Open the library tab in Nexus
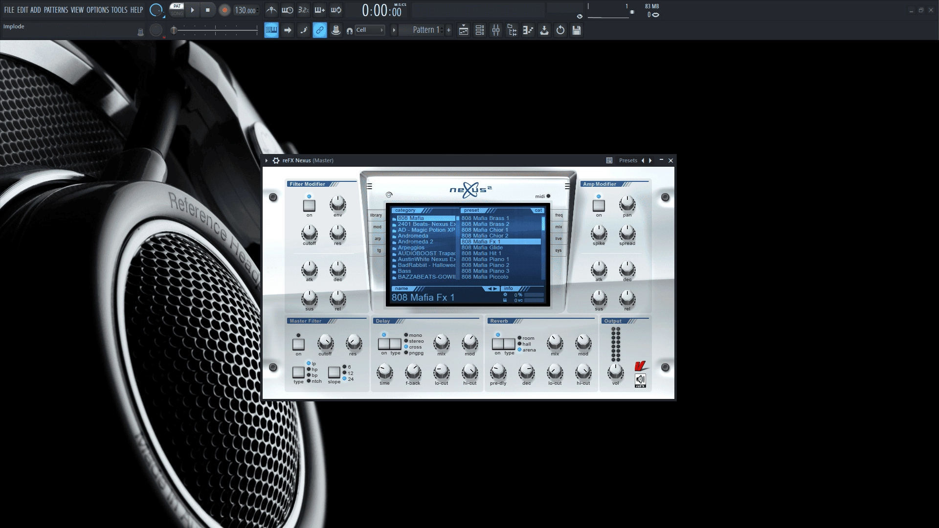This screenshot has width=939, height=528. pos(376,215)
